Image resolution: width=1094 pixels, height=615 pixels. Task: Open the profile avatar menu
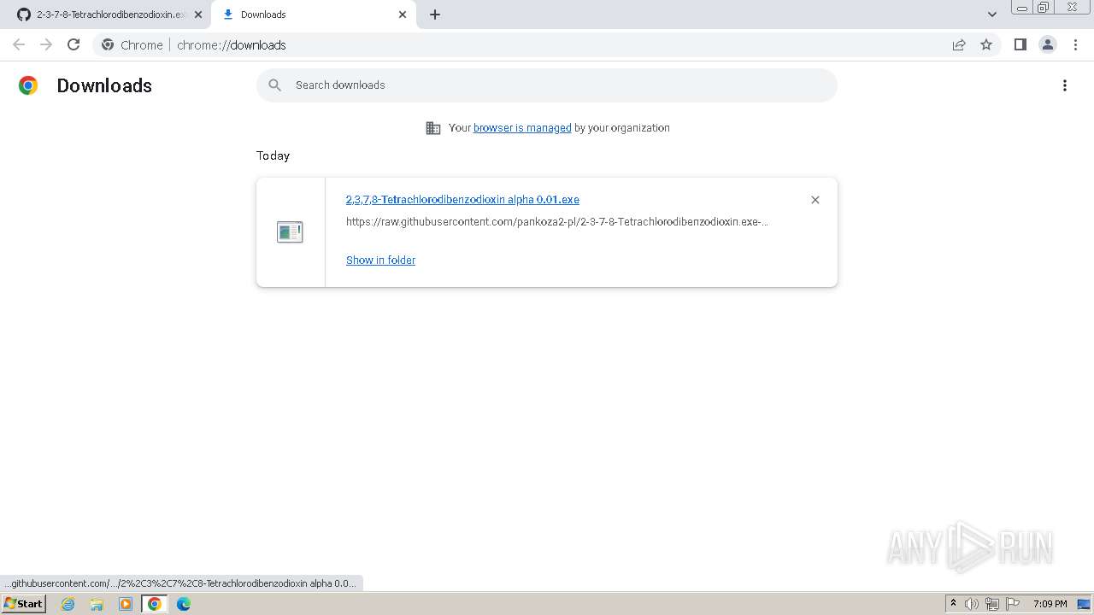[1048, 45]
